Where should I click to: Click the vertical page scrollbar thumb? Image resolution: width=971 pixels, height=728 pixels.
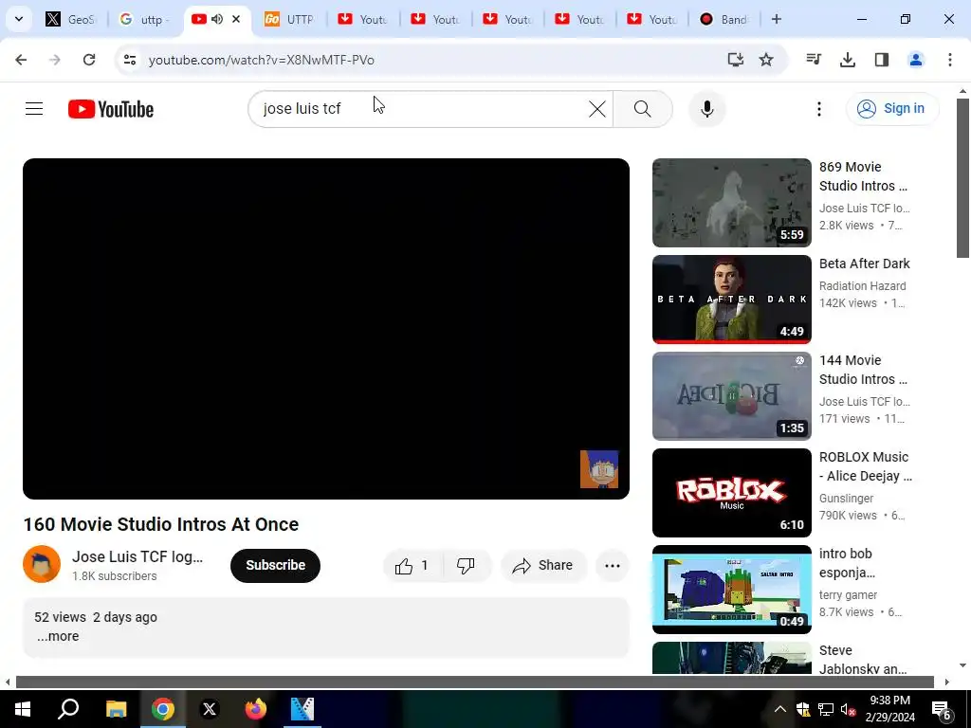coord(962,178)
